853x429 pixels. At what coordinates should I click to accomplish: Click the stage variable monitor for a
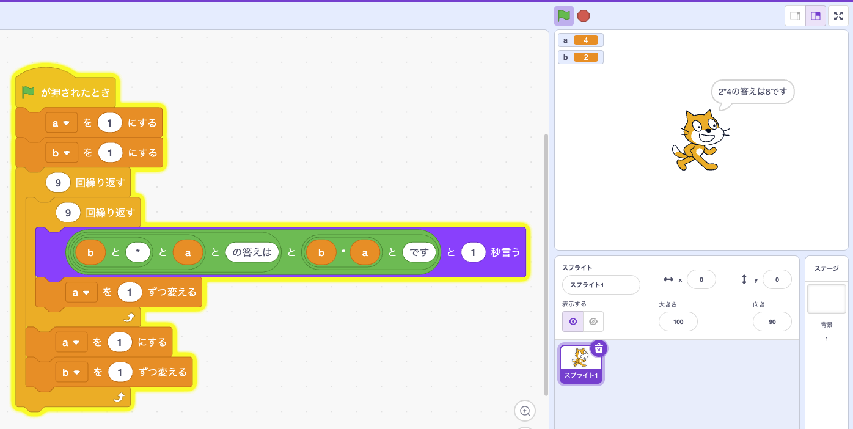(x=580, y=40)
